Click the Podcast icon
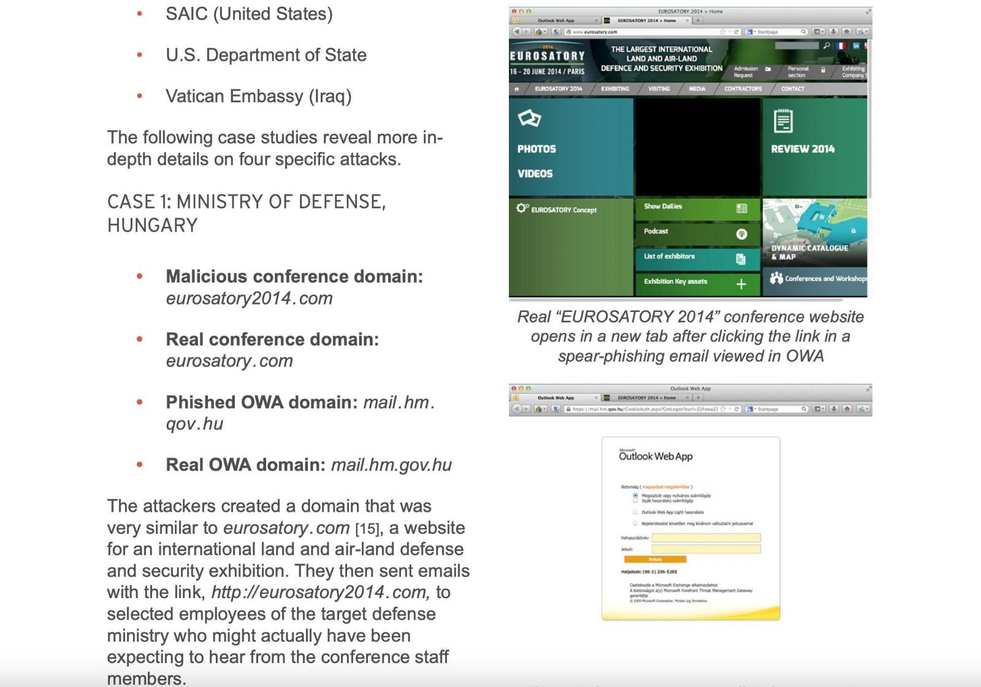981x687 pixels. pos(741,233)
